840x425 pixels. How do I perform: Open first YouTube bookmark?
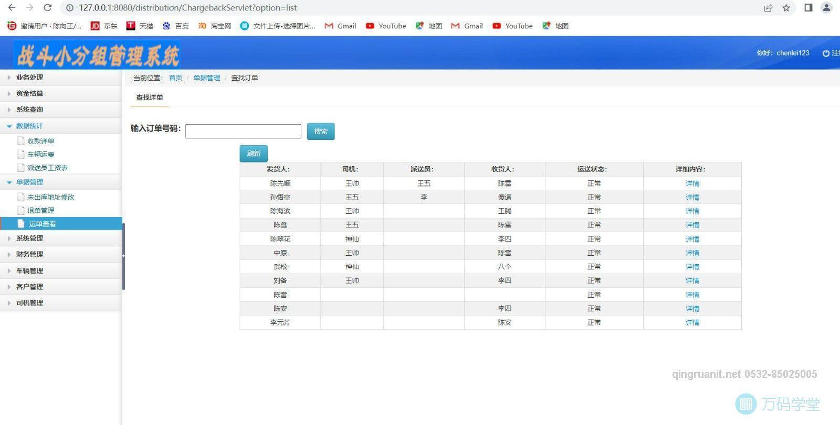pos(386,26)
